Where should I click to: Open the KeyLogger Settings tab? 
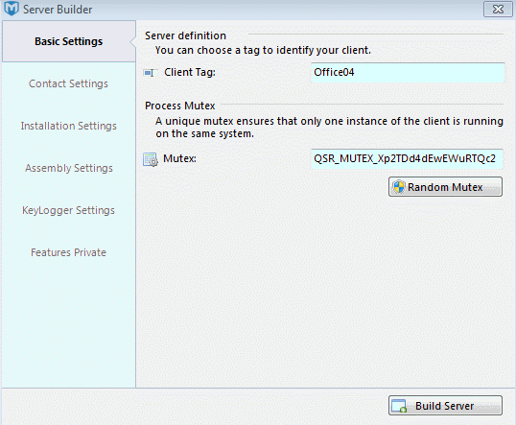click(x=68, y=210)
